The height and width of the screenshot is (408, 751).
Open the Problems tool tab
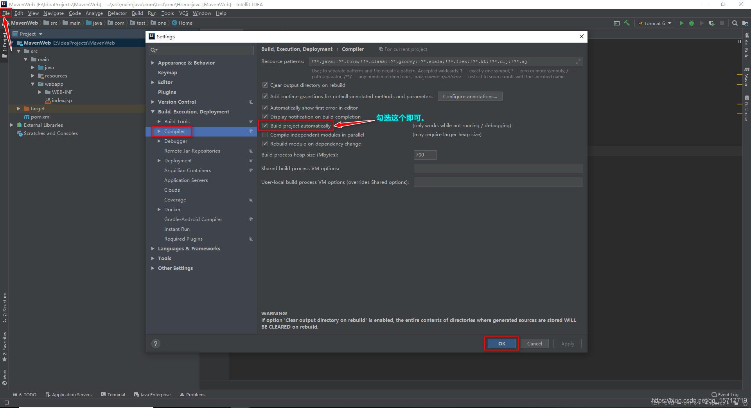pos(192,395)
